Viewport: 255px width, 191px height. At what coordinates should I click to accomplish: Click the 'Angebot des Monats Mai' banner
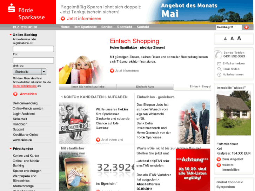pos(201,12)
